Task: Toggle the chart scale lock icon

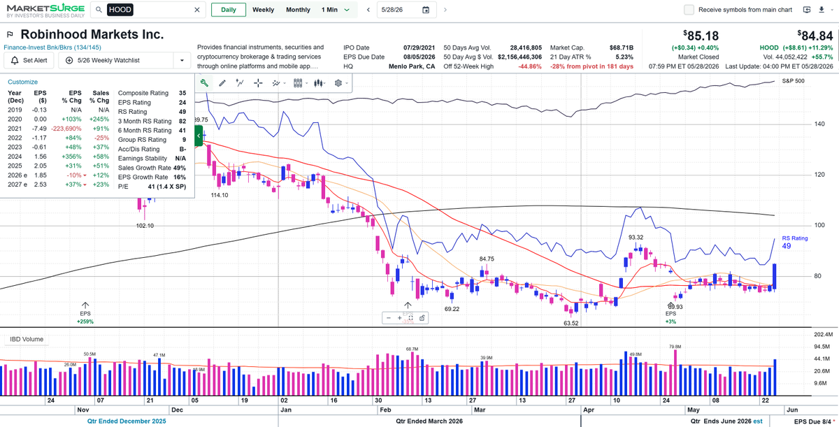Action: pos(422,318)
